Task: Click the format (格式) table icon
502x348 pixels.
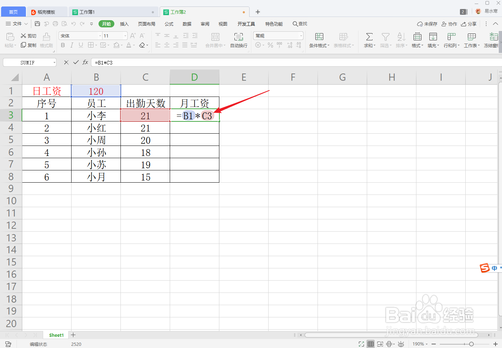Action: pyautogui.click(x=417, y=37)
